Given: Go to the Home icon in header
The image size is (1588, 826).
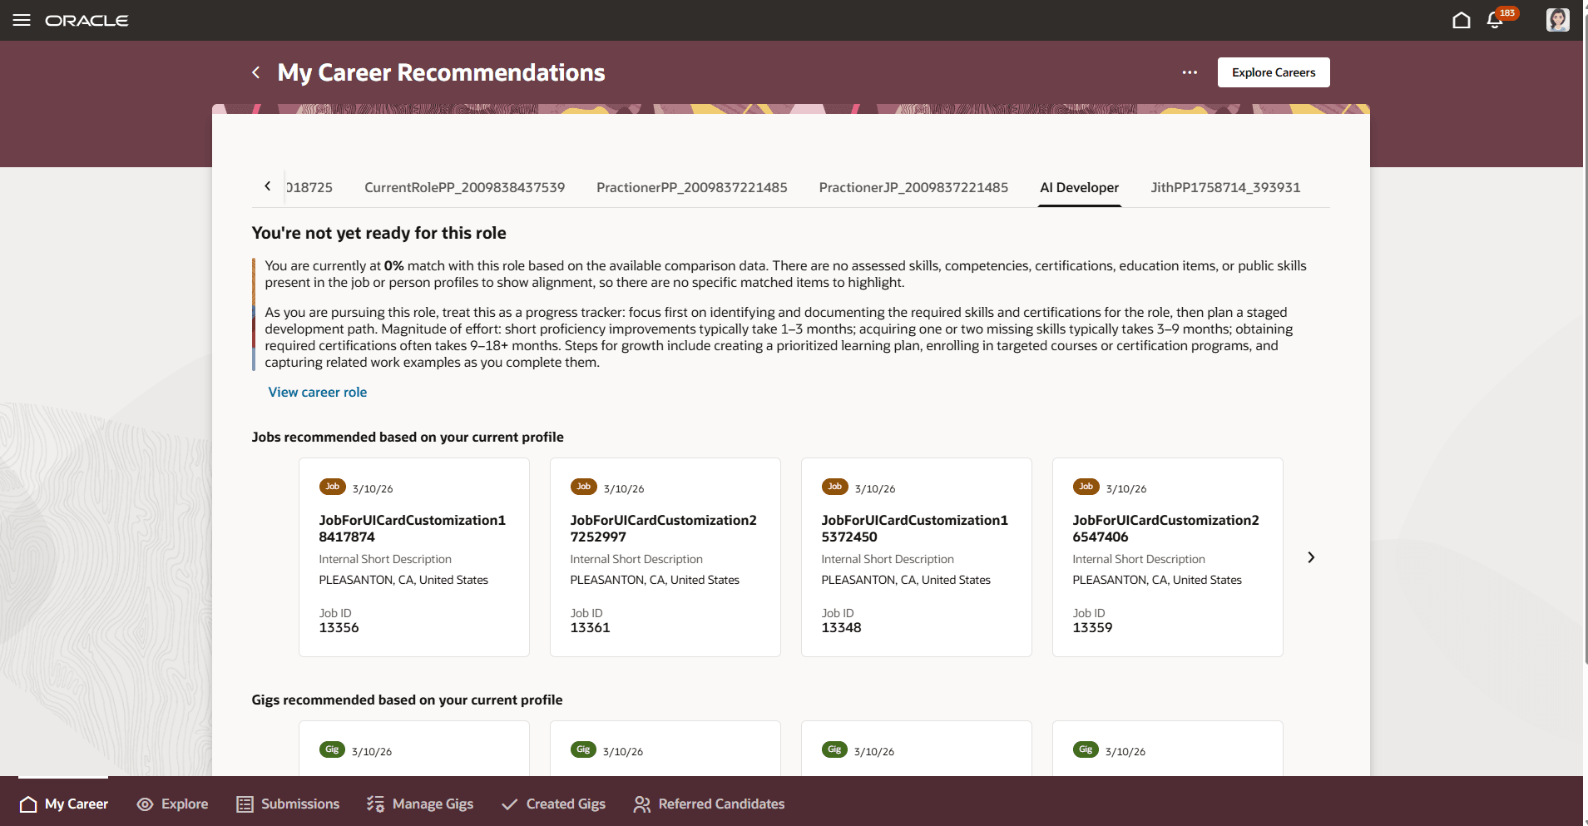Looking at the screenshot, I should coord(1462,20).
